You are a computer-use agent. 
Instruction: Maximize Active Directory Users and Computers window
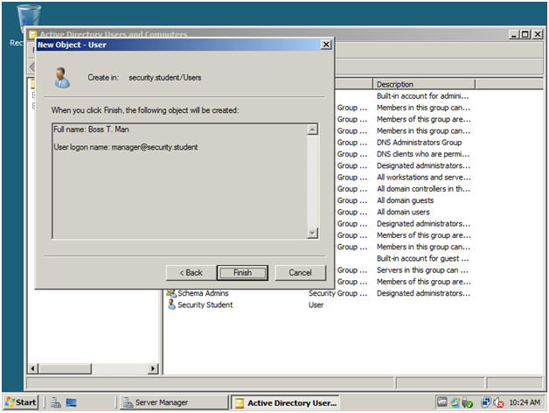pyautogui.click(x=525, y=34)
